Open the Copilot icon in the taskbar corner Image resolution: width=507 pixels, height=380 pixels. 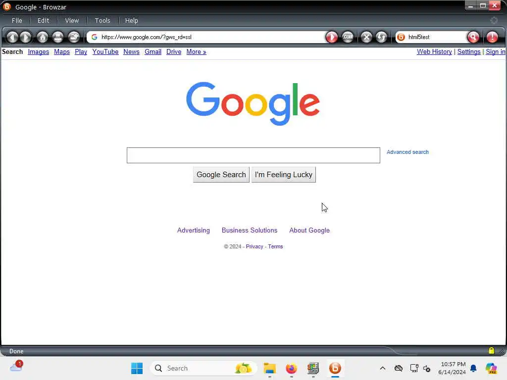(491, 368)
